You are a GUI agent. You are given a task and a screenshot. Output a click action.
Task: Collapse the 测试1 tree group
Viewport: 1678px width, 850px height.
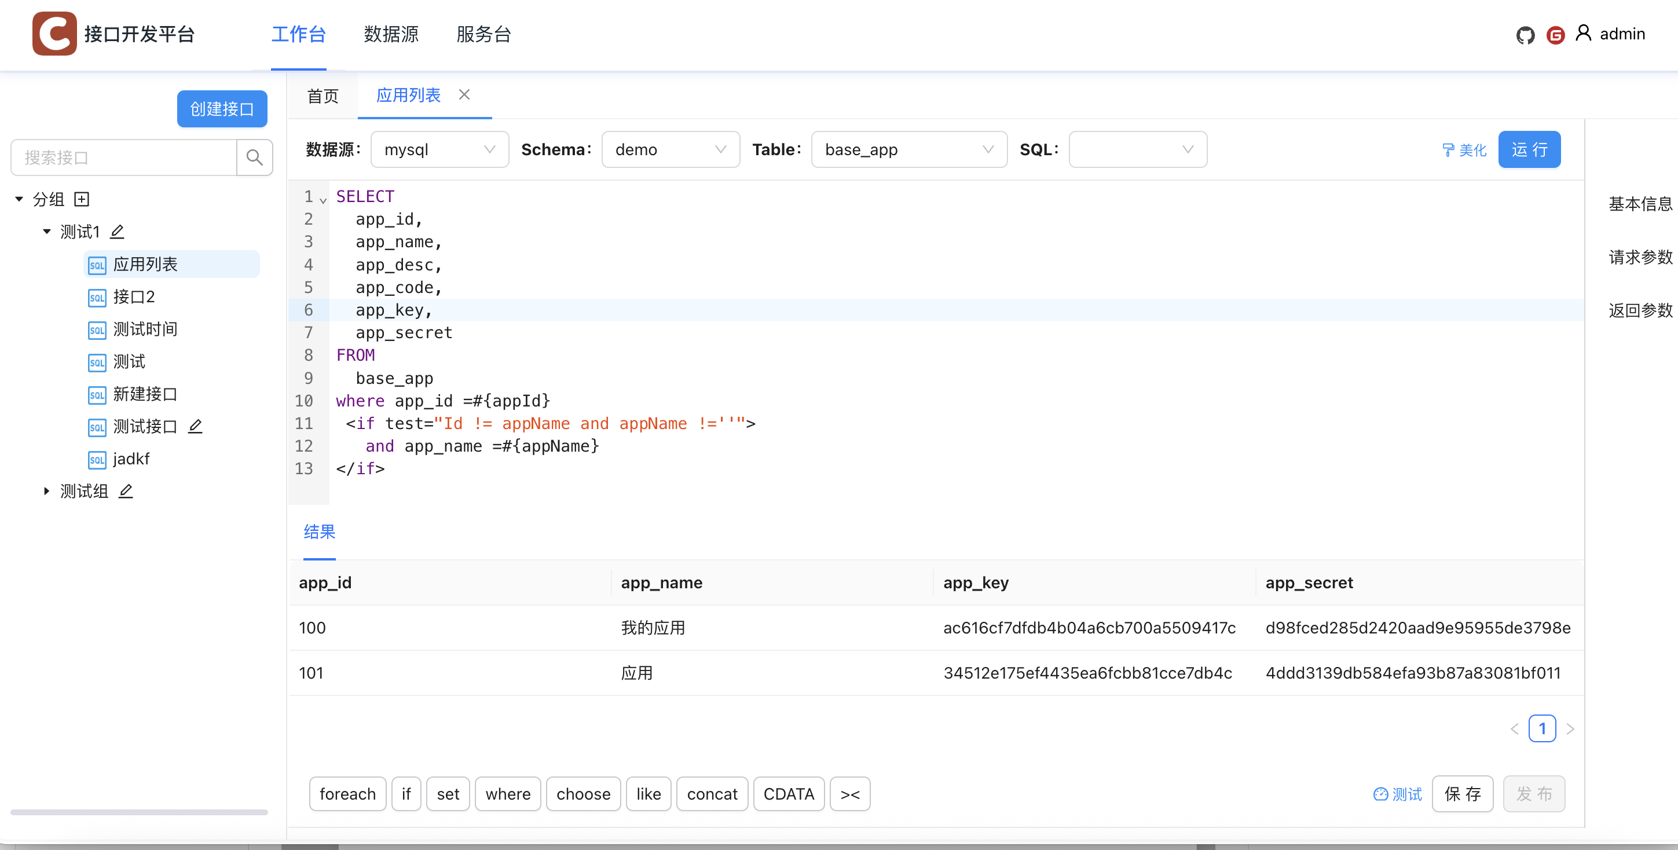(x=47, y=232)
